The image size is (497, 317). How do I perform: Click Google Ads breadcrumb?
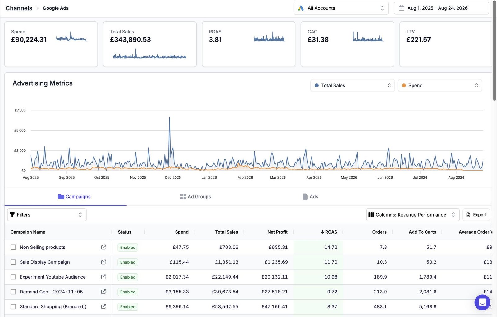tap(56, 8)
